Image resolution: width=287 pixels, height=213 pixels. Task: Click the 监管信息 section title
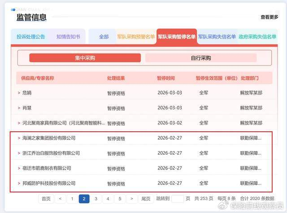31,17
